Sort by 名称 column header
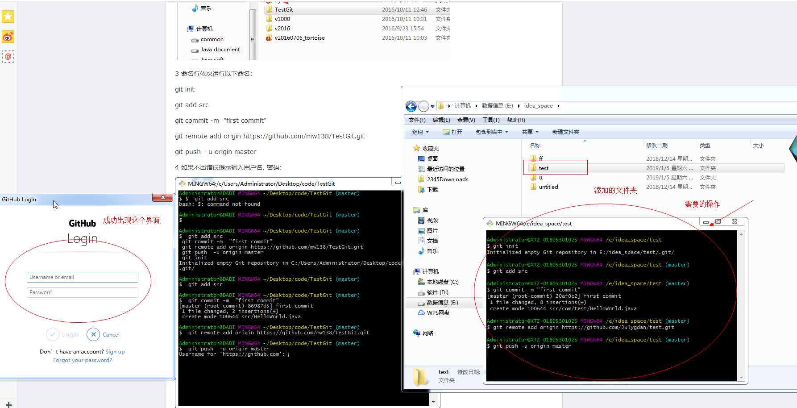The height and width of the screenshot is (408, 797). 535,146
